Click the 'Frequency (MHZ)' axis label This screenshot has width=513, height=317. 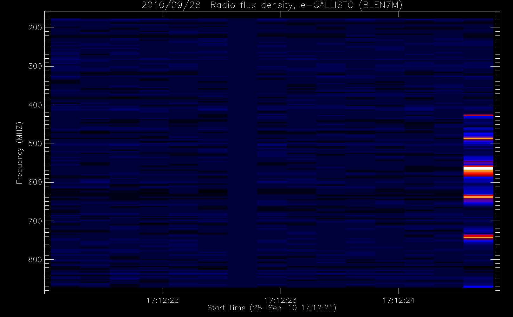(x=20, y=152)
